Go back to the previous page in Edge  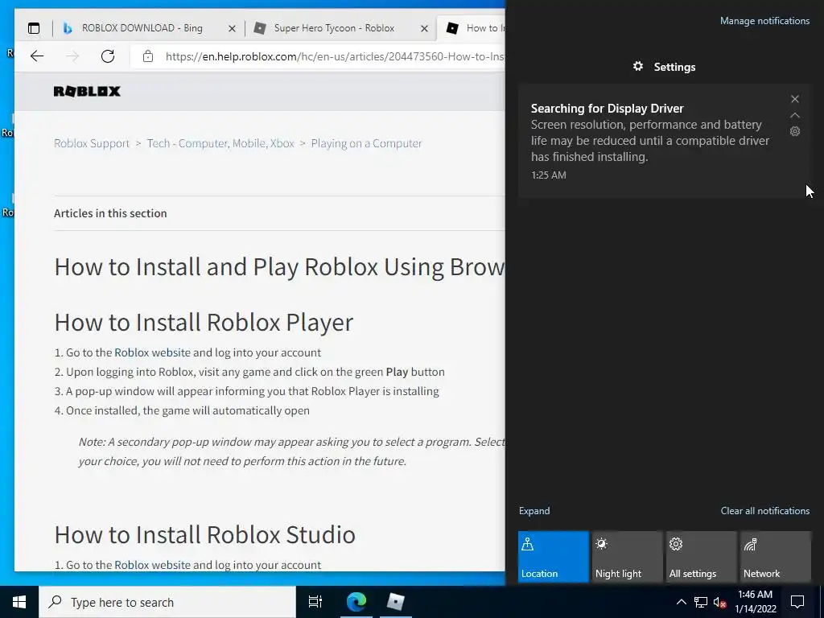coord(37,56)
